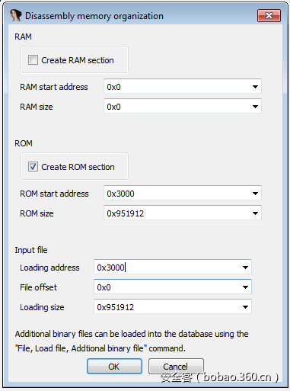Click the IDA portrait icon in title bar
Image resolution: width=290 pixels, height=391 pixels.
click(x=16, y=15)
